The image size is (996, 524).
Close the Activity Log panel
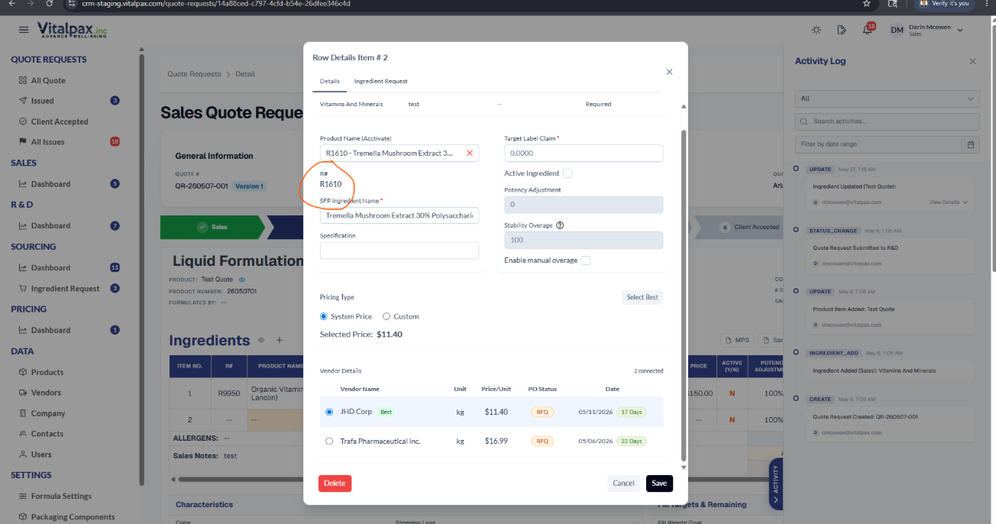pyautogui.click(x=972, y=61)
